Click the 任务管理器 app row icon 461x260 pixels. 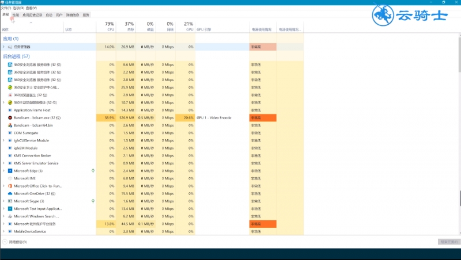(x=10, y=47)
